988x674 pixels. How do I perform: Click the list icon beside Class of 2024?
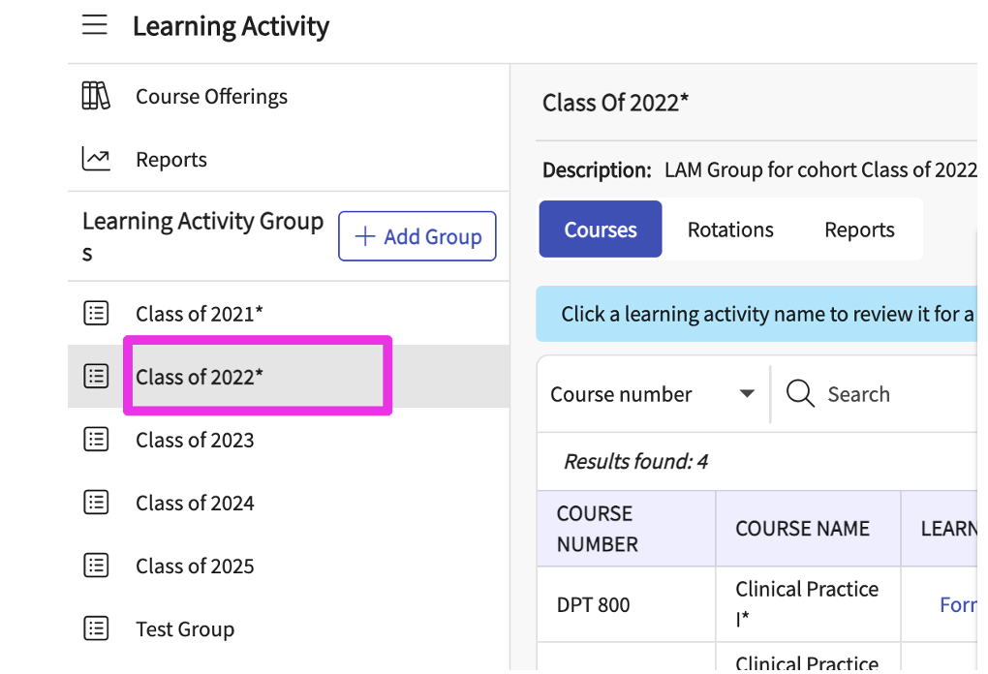(96, 503)
